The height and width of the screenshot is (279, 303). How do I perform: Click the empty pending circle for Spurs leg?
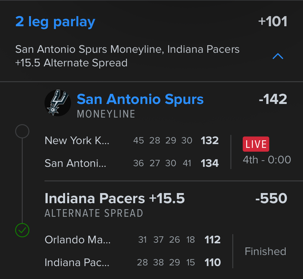22,131
